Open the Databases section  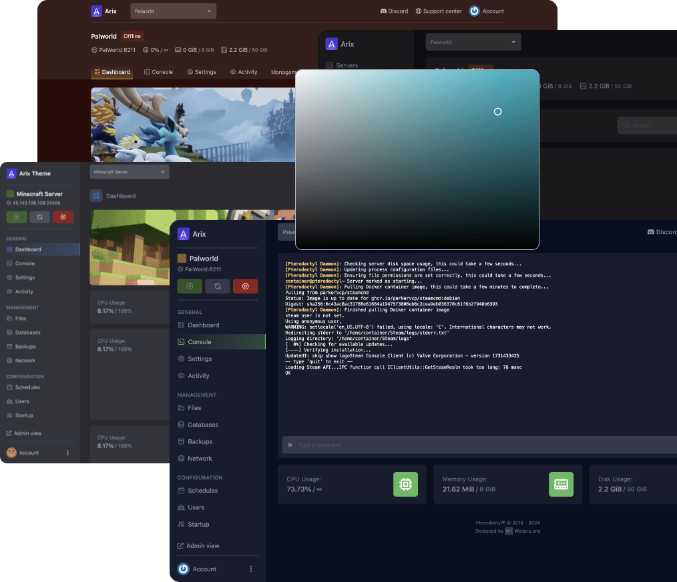[x=202, y=425]
